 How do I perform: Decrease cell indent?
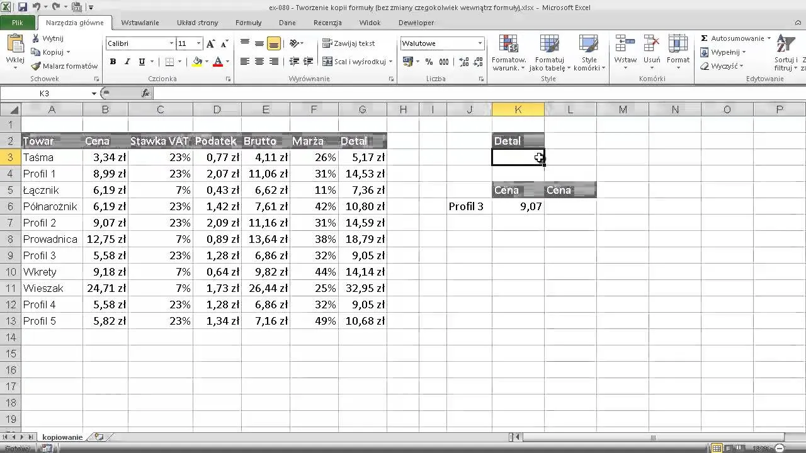[293, 62]
